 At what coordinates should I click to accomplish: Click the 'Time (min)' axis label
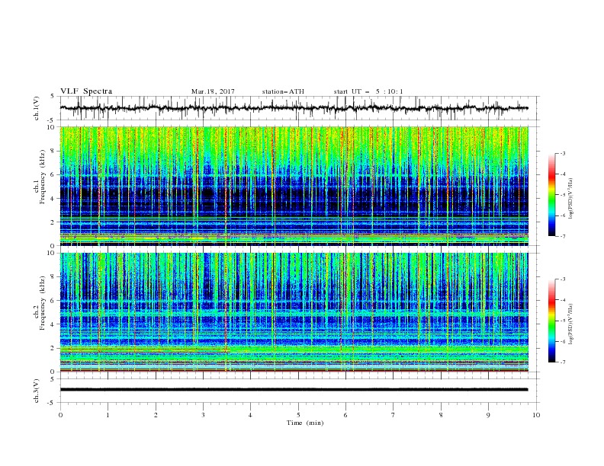[x=305, y=423]
